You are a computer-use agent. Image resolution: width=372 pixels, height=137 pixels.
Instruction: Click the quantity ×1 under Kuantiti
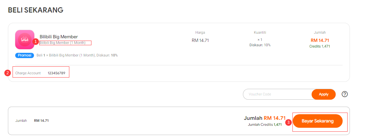pyautogui.click(x=260, y=40)
